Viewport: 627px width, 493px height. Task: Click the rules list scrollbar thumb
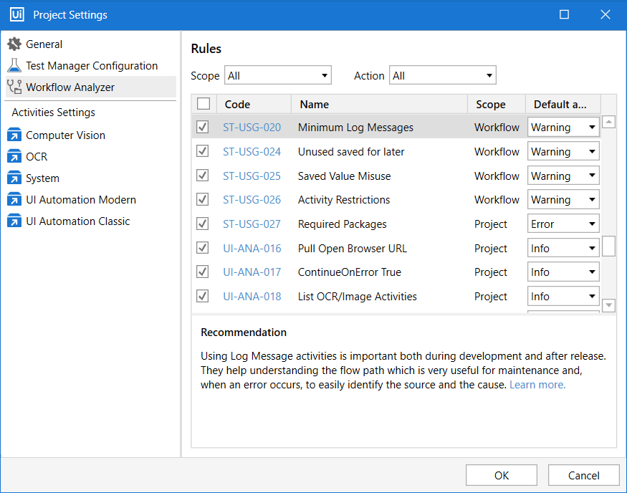(608, 246)
